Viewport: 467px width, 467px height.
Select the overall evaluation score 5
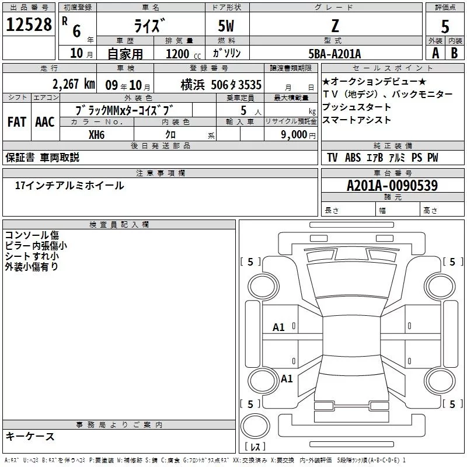(x=445, y=25)
